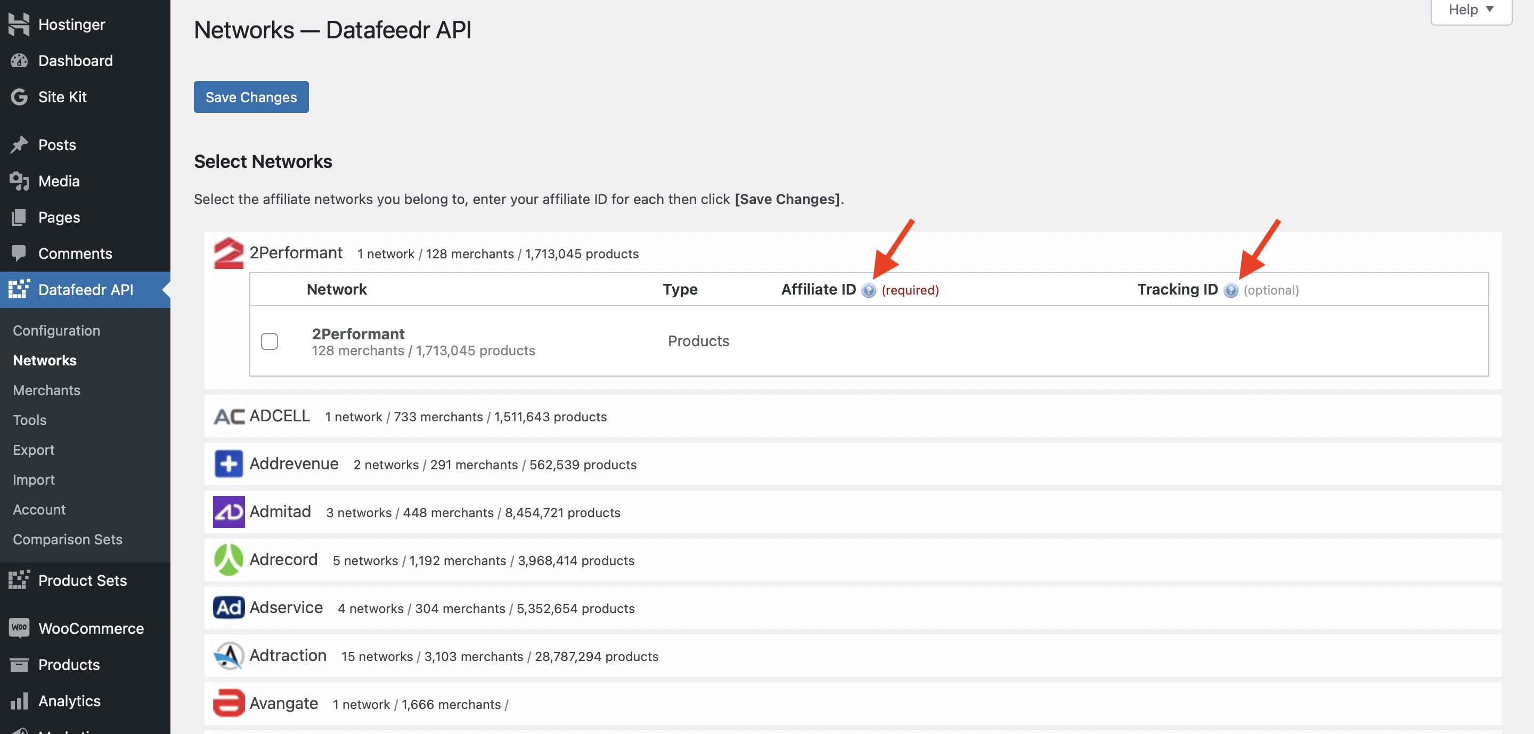Viewport: 1534px width, 734px height.
Task: Click the Products archive icon
Action: (19, 664)
